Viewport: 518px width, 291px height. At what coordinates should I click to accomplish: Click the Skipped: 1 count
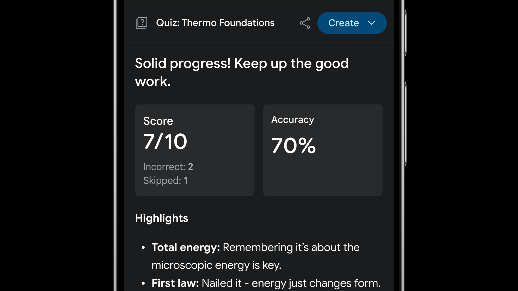[x=165, y=181]
